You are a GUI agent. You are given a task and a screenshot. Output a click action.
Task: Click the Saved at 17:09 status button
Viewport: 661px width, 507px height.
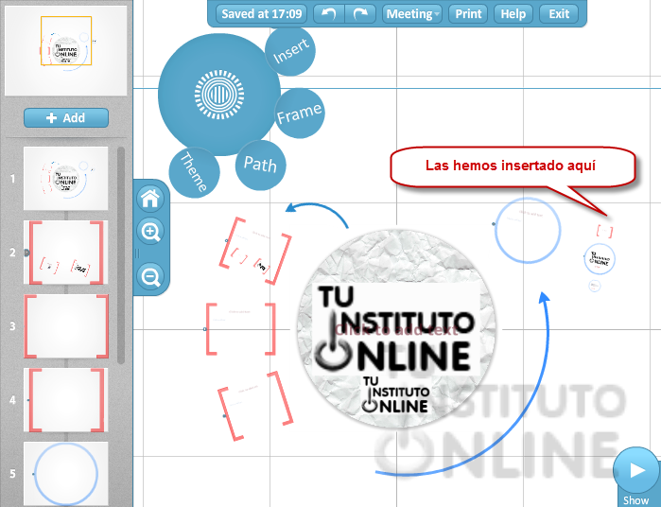pos(261,14)
